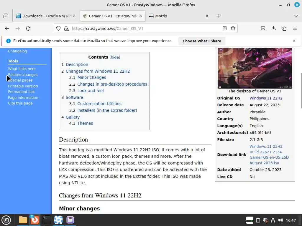The width and height of the screenshot is (302, 226).
Task: Click the Author value Phrankie
Action: click(x=257, y=112)
